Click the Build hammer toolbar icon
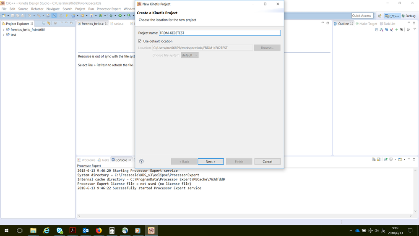This screenshot has width=419, height=236. point(39,16)
